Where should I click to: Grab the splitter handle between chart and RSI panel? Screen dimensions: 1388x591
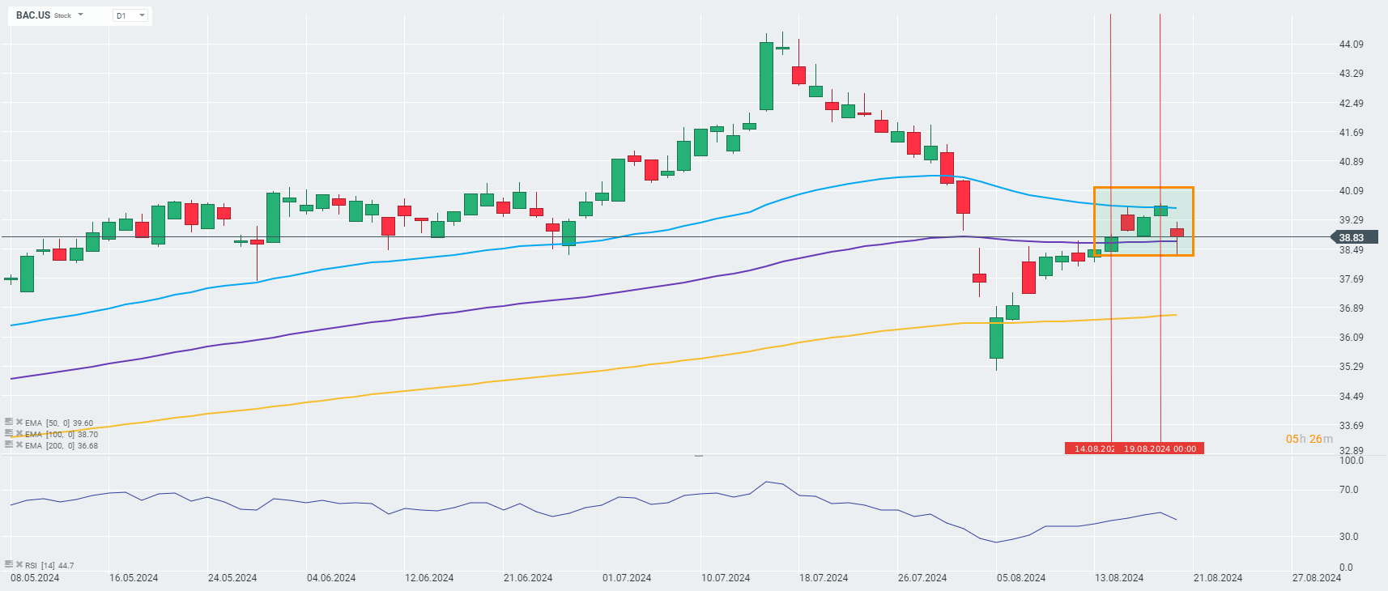(x=699, y=456)
